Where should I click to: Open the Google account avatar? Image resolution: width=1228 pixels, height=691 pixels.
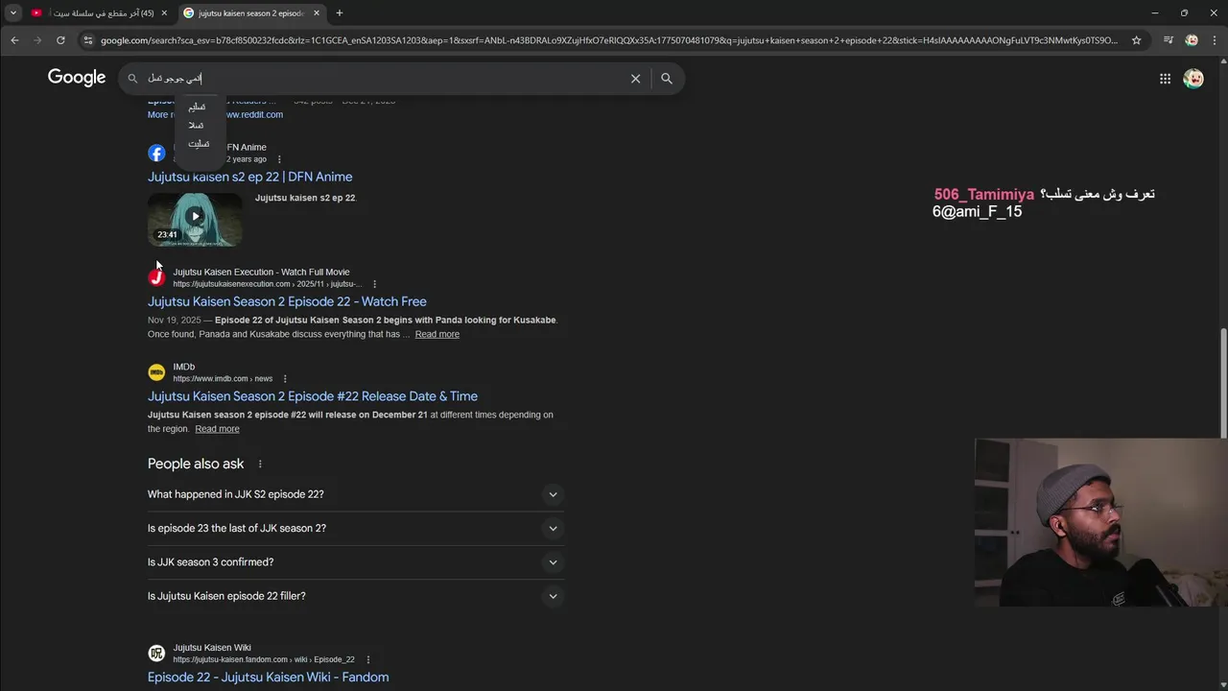[1193, 79]
